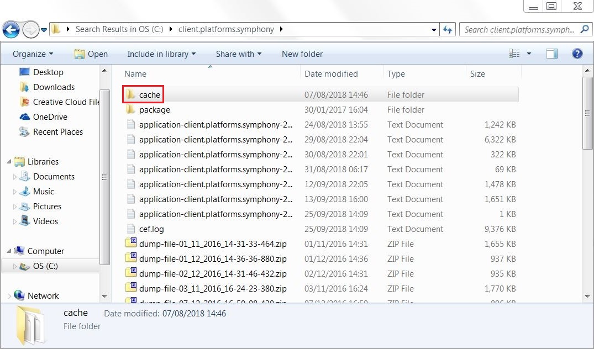Click inside the search box
This screenshot has width=594, height=349.
coord(519,29)
